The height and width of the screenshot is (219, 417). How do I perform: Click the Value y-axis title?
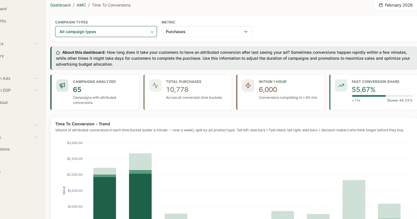[64, 191]
